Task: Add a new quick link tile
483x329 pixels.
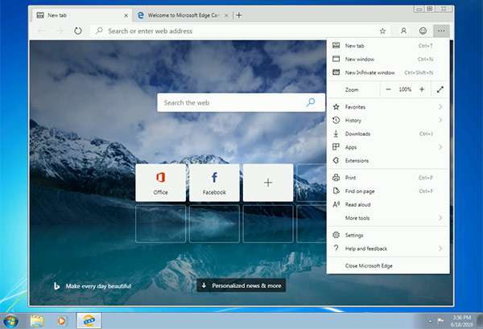Action: coord(268,183)
